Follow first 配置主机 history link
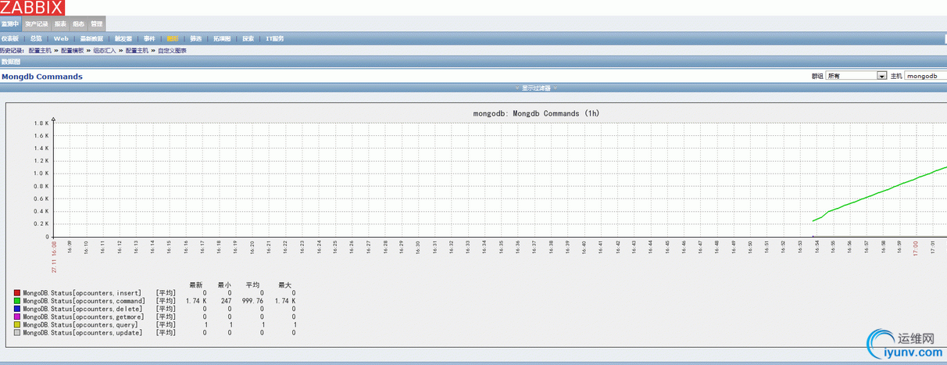This screenshot has width=947, height=365. (40, 50)
